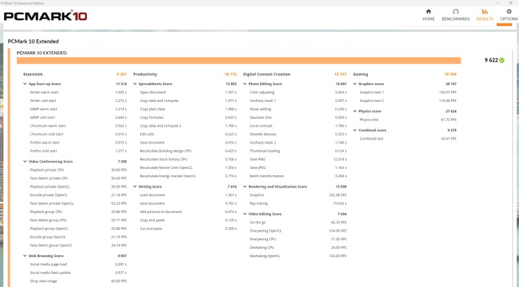Click the Open document row
This screenshot has width=519, height=287.
(x=188, y=92)
